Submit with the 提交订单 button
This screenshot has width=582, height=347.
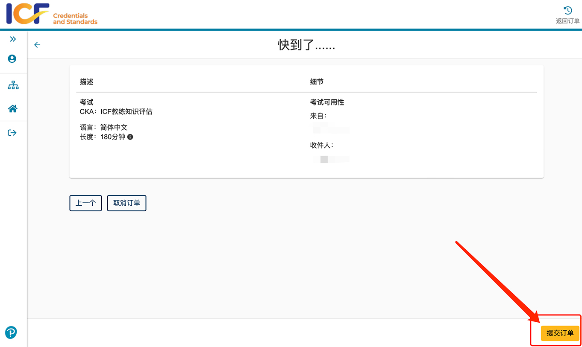560,333
